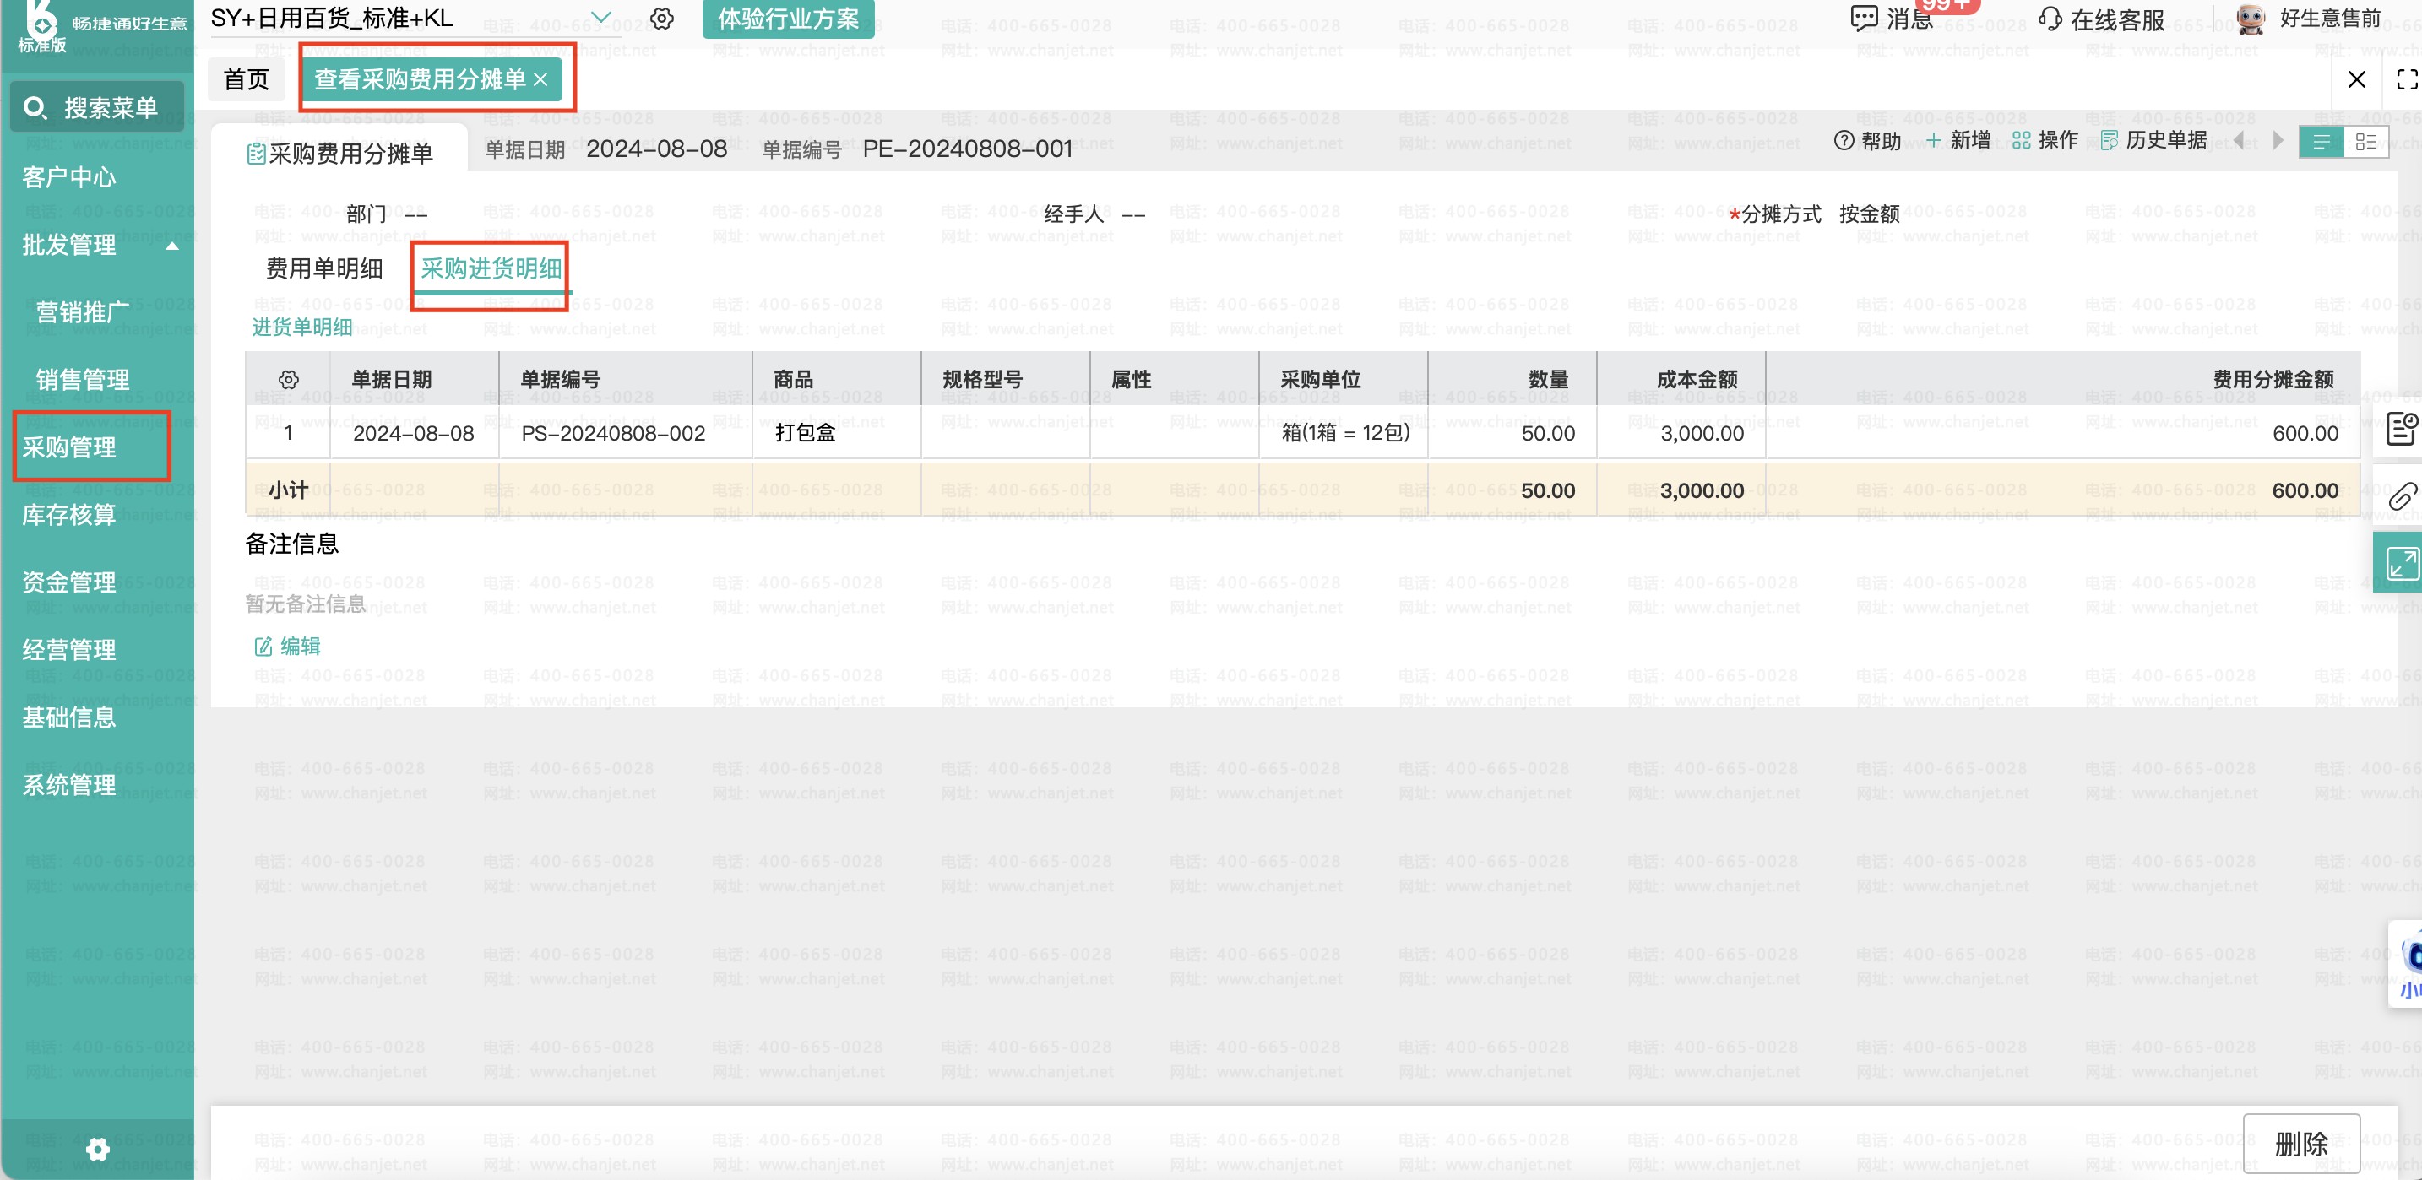
Task: Go to previous document arrow
Action: 2239,141
